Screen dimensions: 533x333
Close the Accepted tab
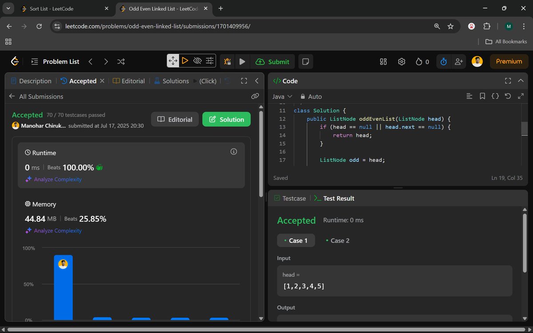click(x=102, y=81)
